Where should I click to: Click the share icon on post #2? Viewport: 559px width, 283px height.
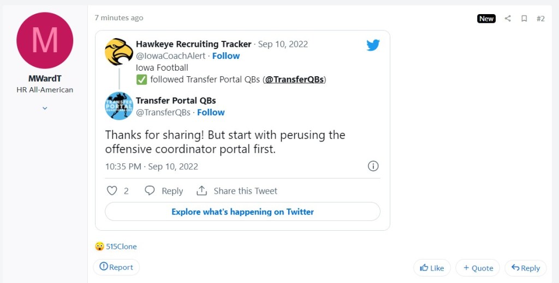click(508, 19)
